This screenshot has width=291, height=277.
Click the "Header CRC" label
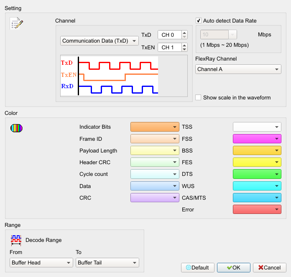(95, 162)
